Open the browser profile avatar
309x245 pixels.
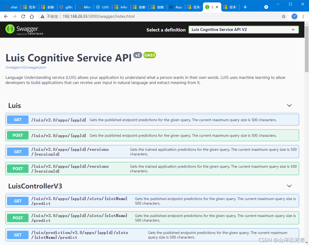pos(294,16)
